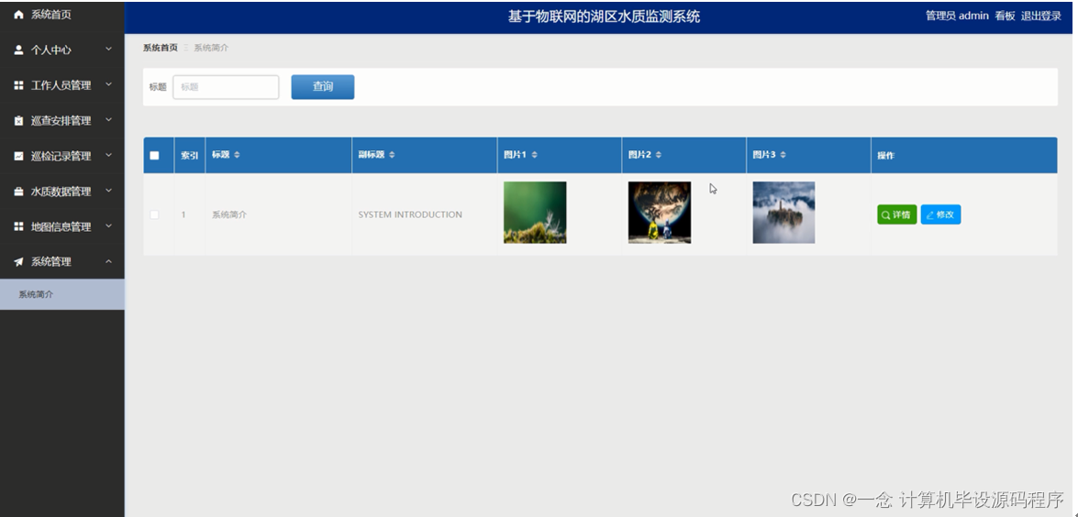The height and width of the screenshot is (517, 1078).
Task: Click the home icon beside 系统首页
Action: [18, 15]
